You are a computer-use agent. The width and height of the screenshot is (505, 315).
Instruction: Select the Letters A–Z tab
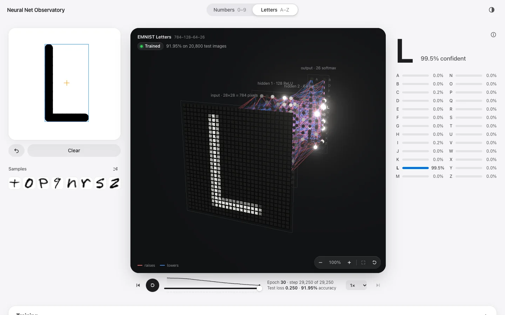click(x=275, y=10)
